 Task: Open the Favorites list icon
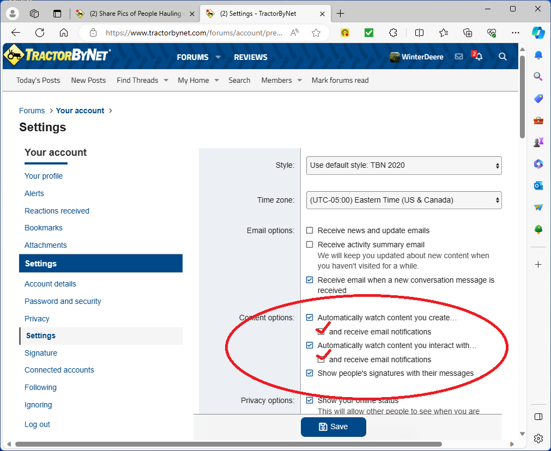pos(444,33)
